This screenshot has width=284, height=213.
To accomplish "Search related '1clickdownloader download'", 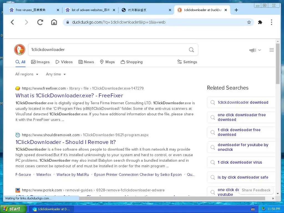I will [x=241, y=102].
